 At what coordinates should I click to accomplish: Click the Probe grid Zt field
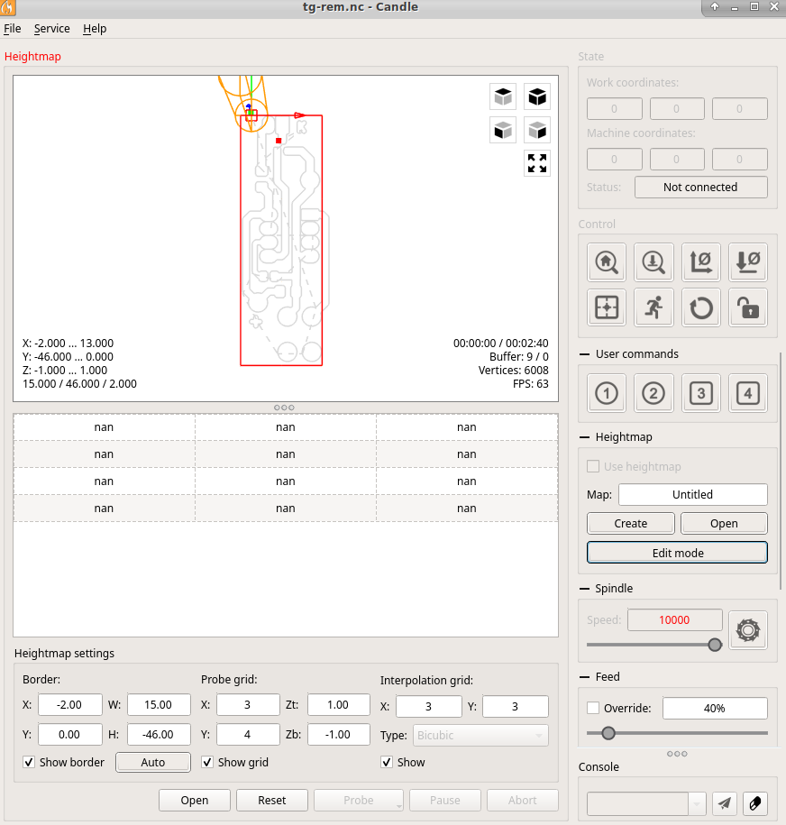[x=339, y=704]
